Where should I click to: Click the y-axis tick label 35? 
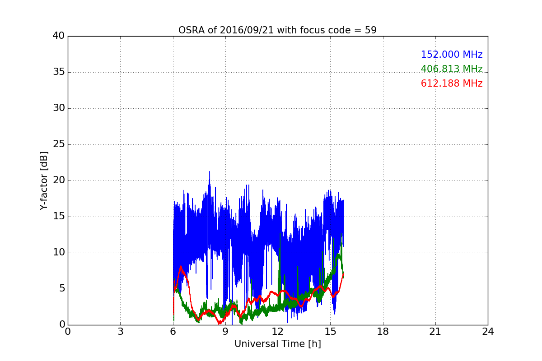pyautogui.click(x=59, y=72)
